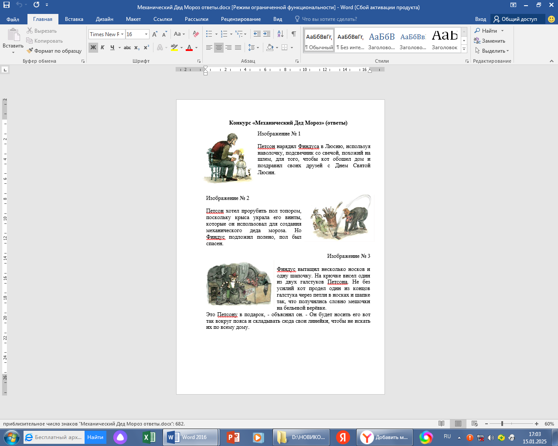Click the zoom slider handle in status bar
558x446 pixels.
click(502, 424)
